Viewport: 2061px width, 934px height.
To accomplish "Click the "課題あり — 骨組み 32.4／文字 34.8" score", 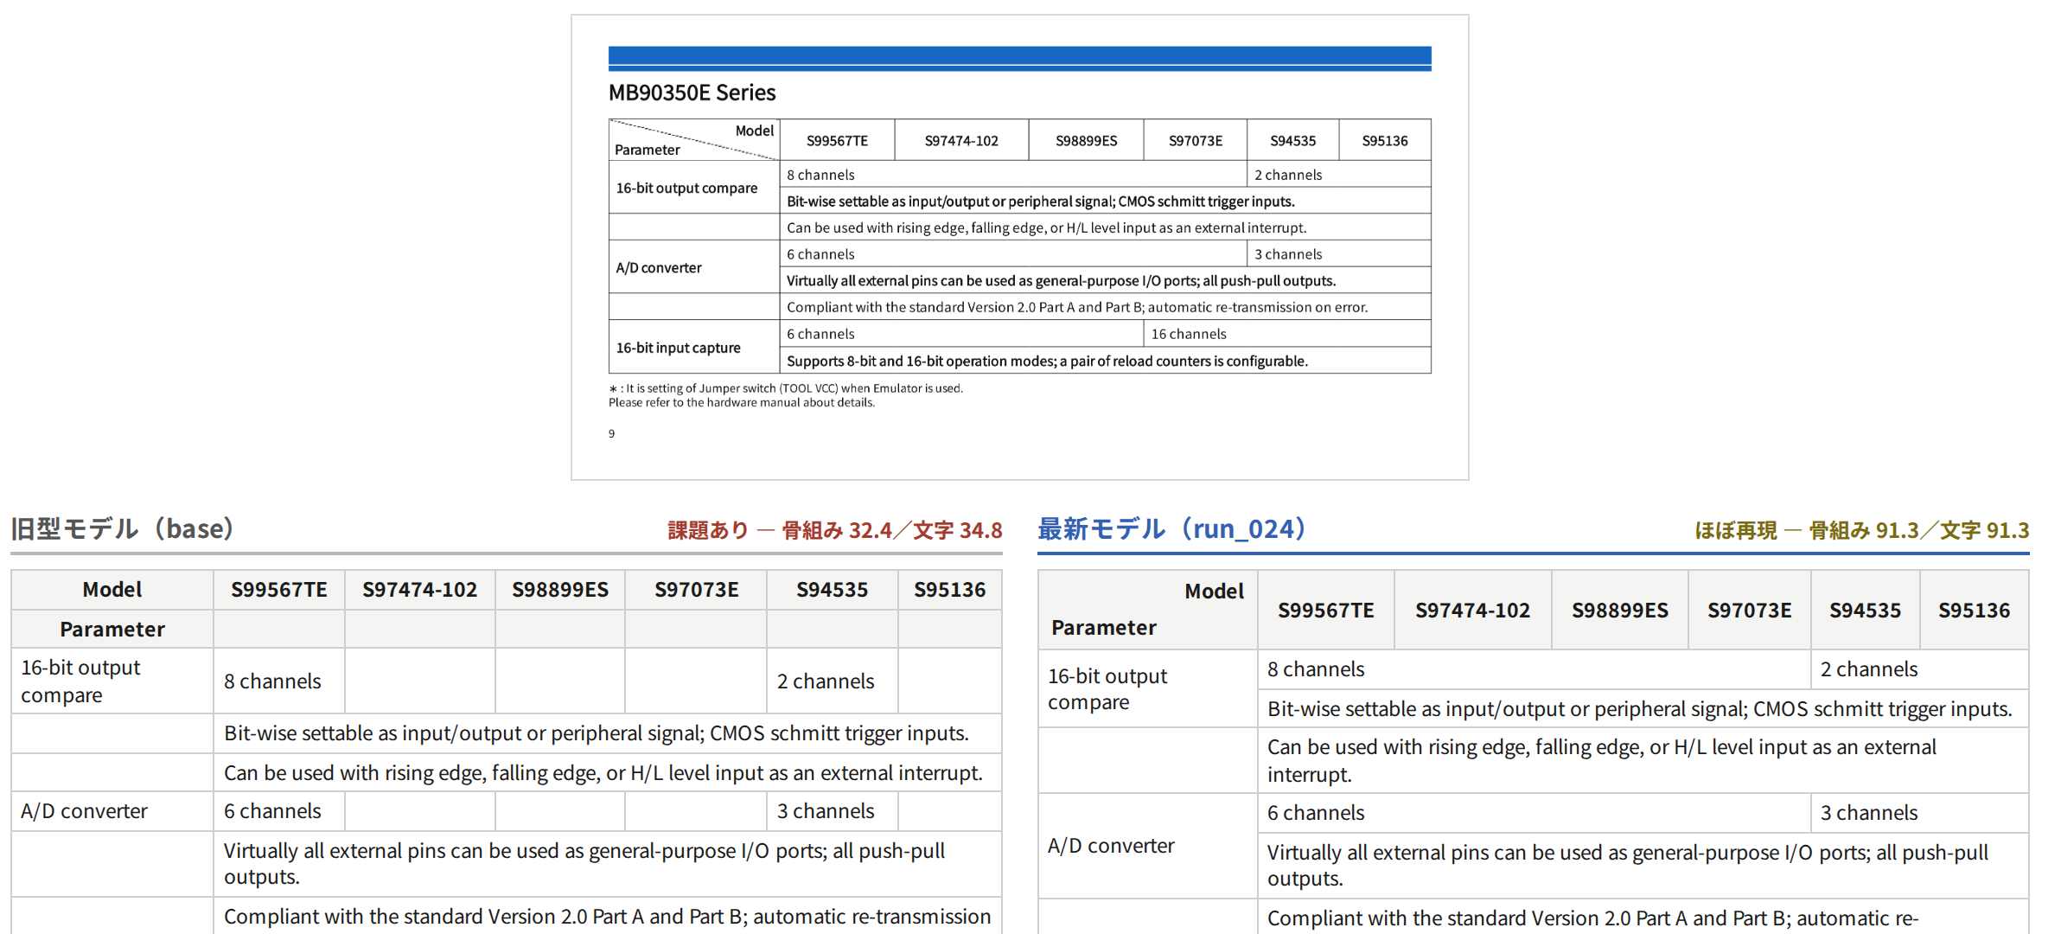I will (835, 530).
